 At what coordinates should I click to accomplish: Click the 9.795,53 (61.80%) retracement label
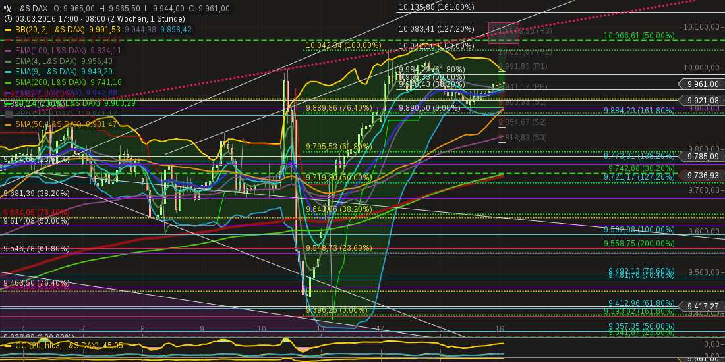[339, 147]
